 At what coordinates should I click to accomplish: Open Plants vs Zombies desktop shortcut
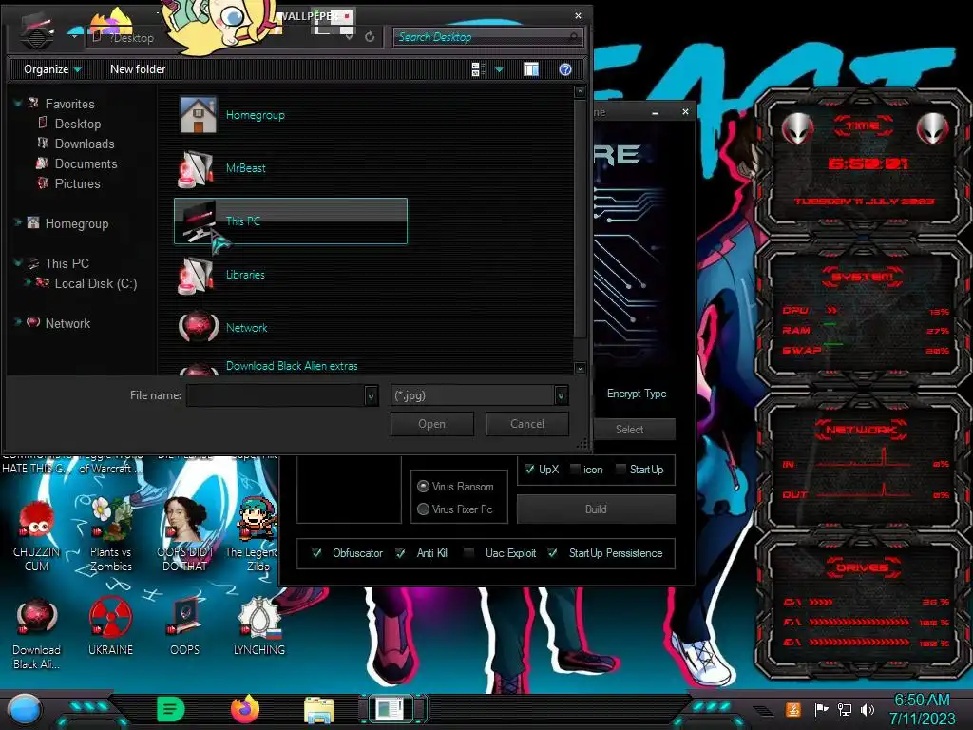[111, 536]
